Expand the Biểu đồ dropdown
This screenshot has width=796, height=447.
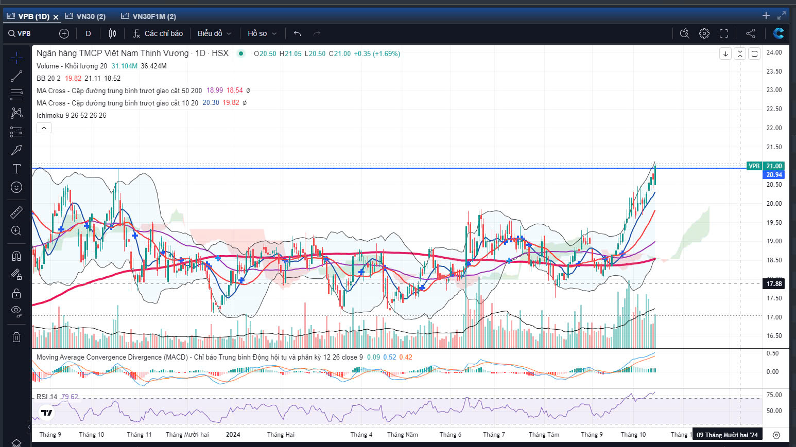tap(214, 33)
